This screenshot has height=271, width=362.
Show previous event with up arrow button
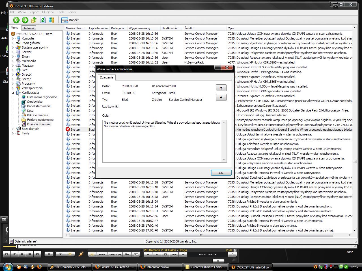coord(221,88)
